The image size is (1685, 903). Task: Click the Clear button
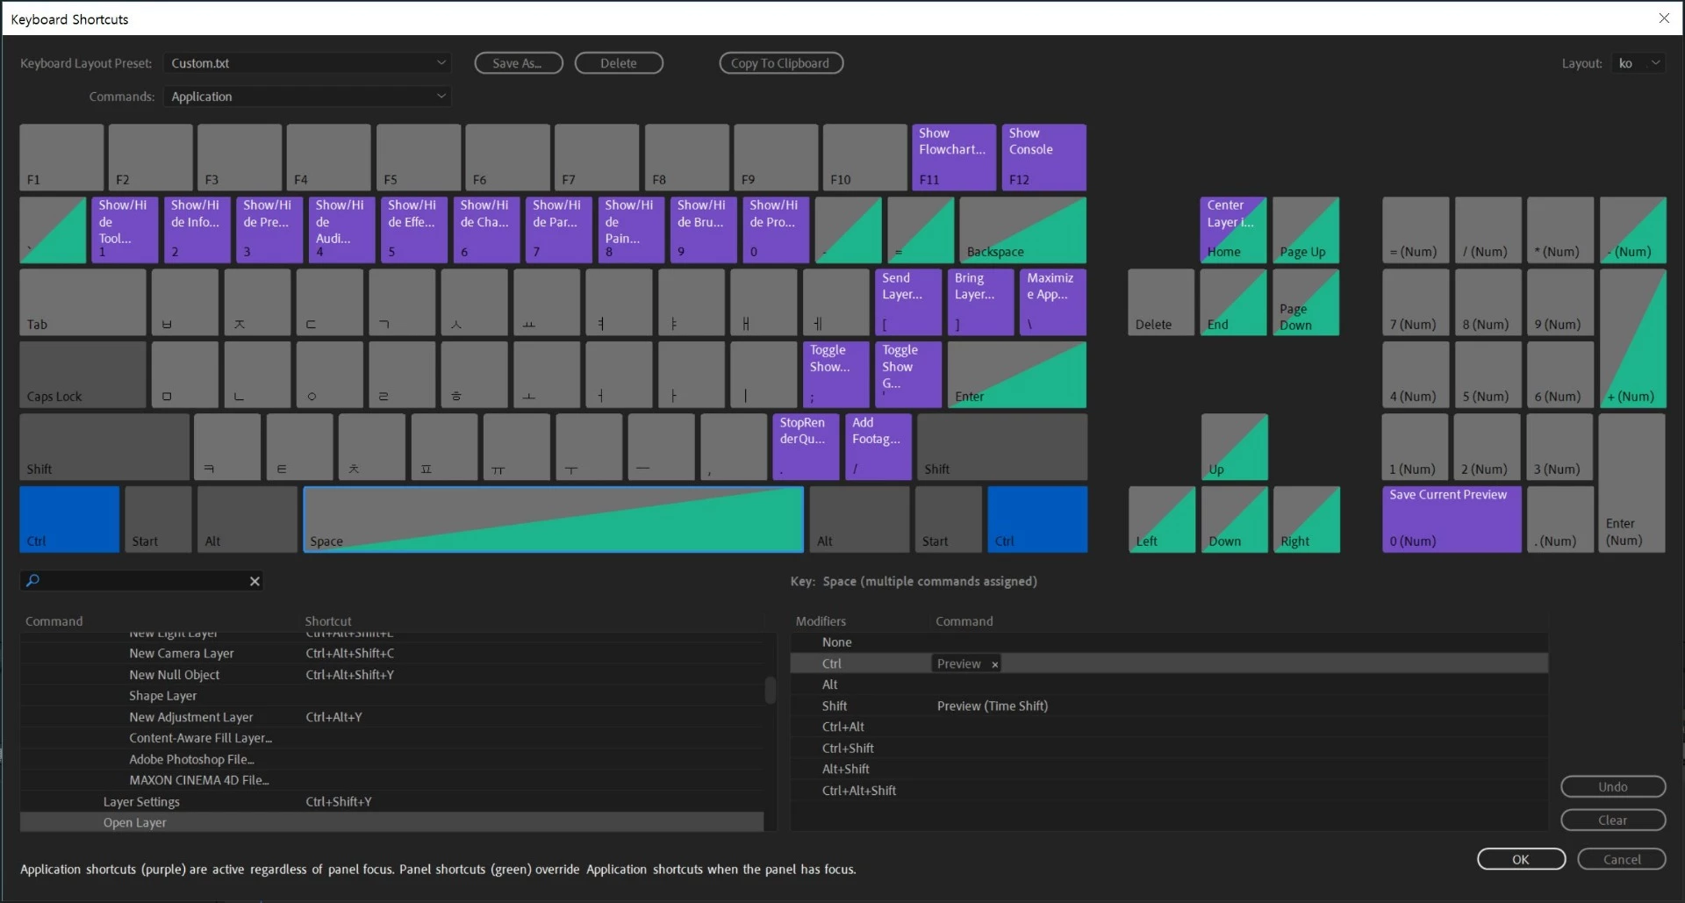(x=1612, y=820)
